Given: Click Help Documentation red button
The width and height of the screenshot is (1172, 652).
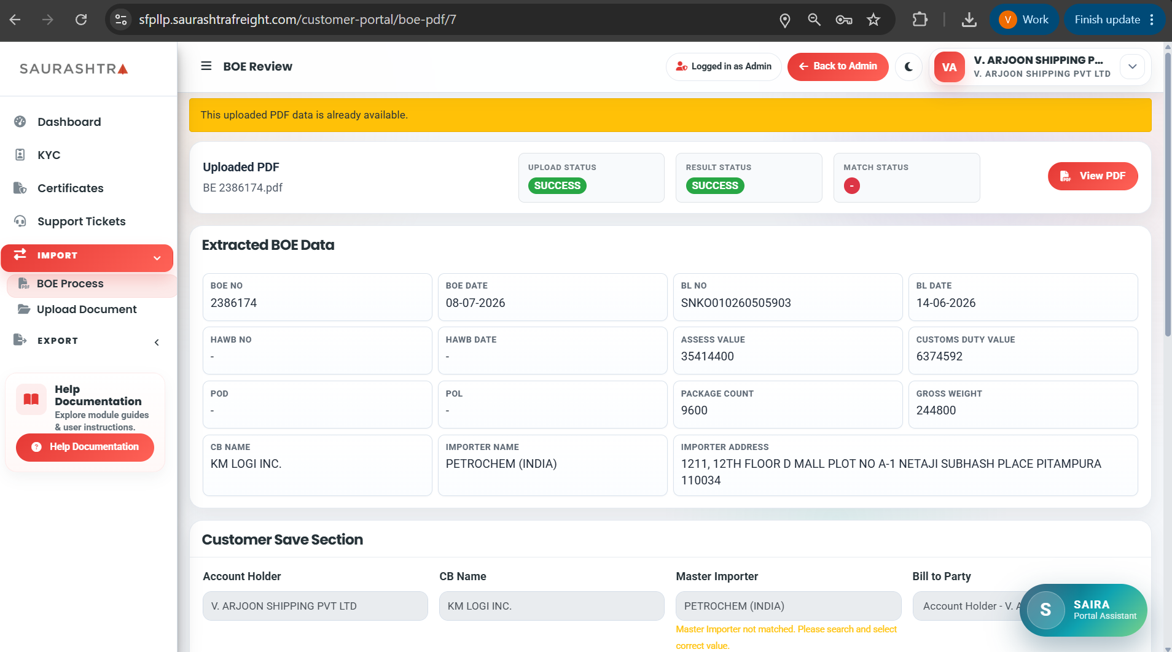Looking at the screenshot, I should pyautogui.click(x=85, y=447).
